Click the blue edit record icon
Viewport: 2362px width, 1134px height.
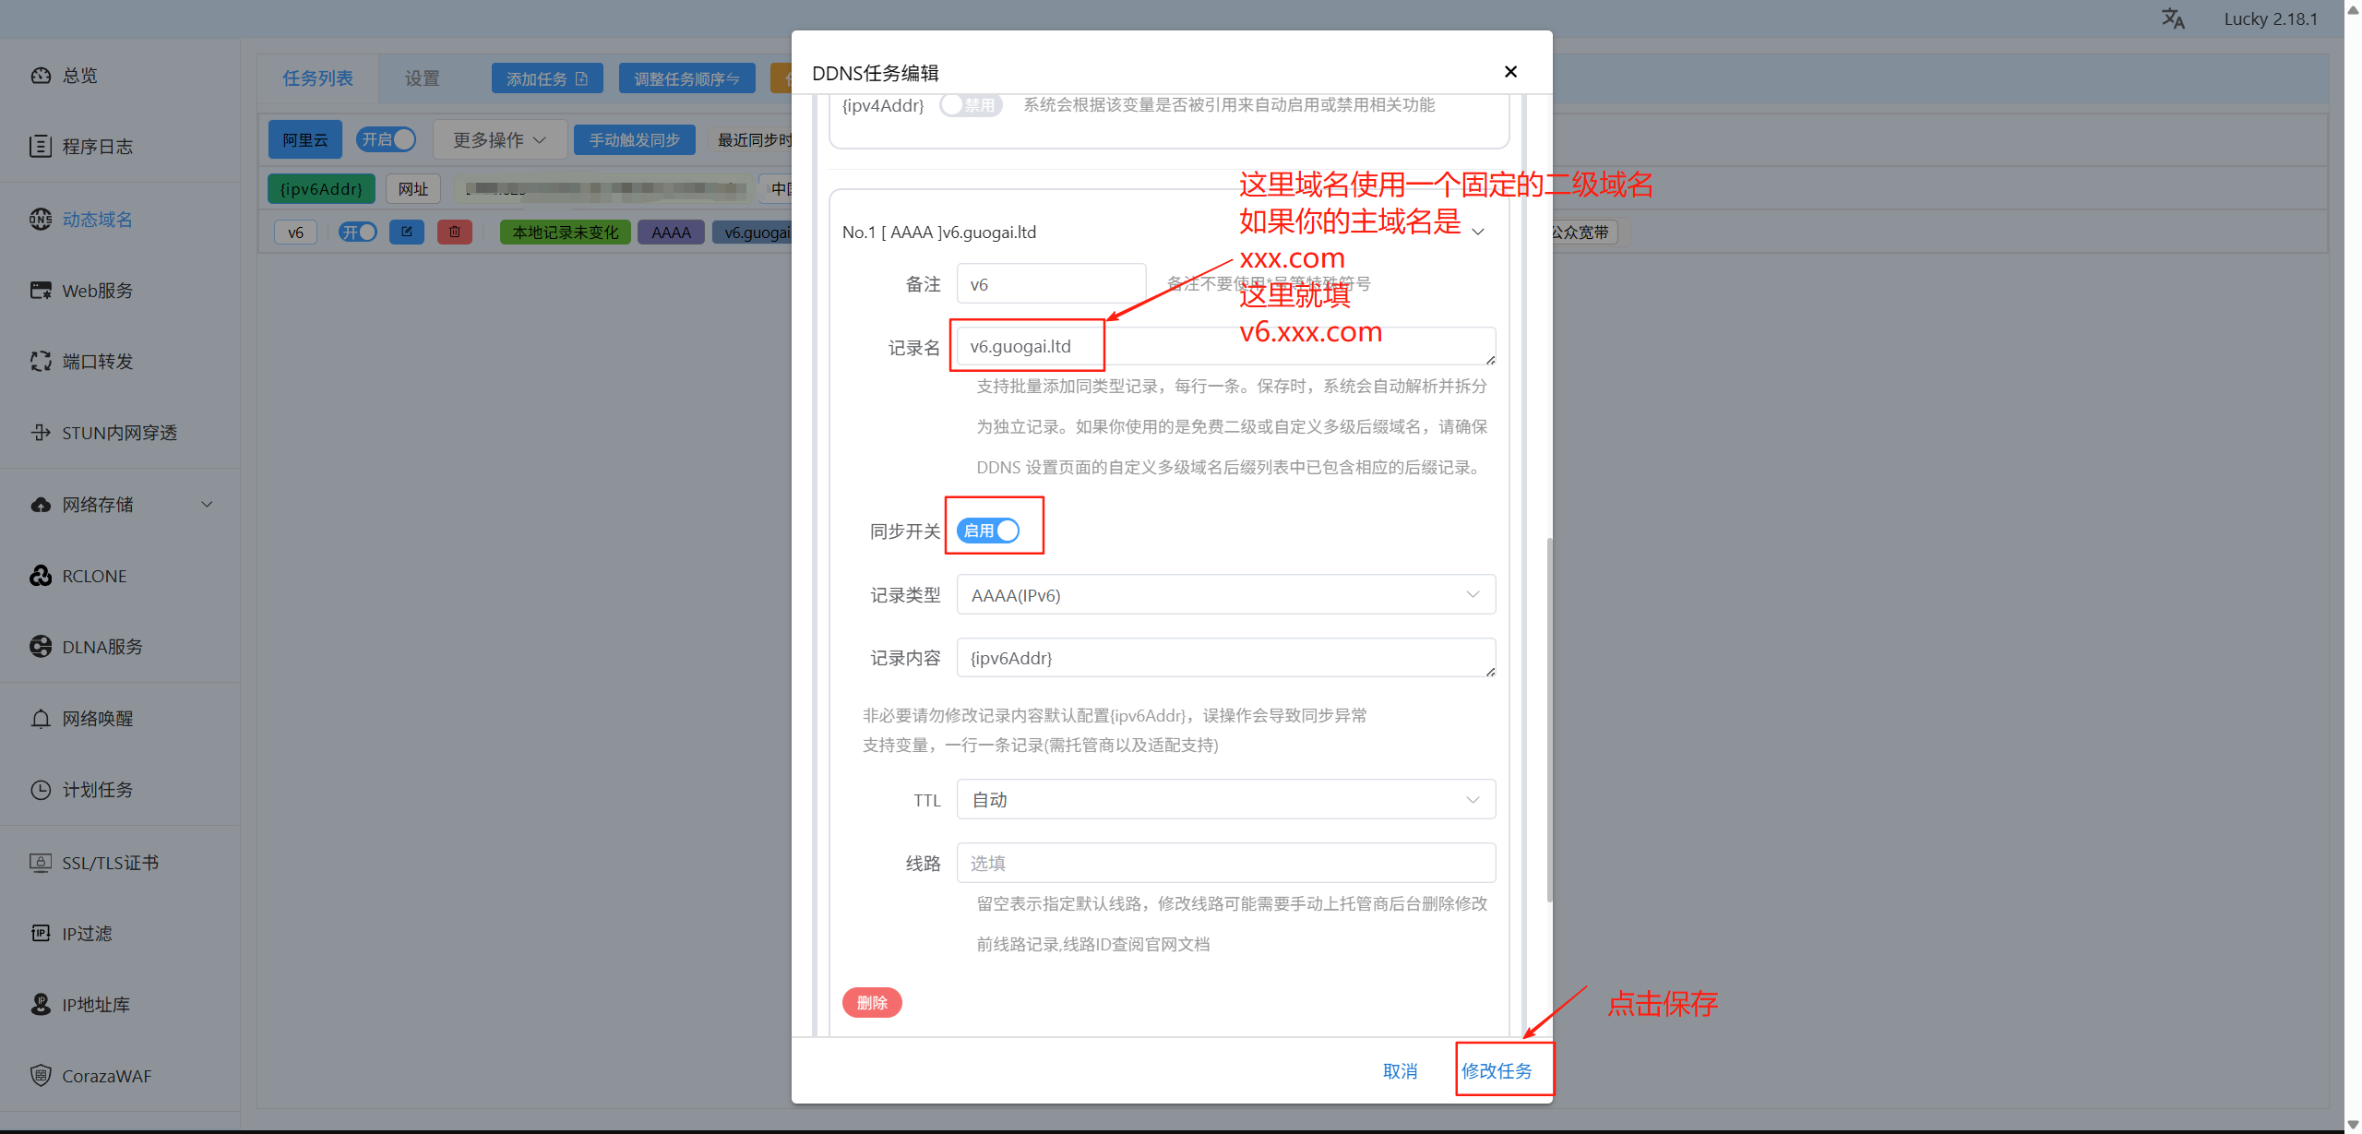pos(406,232)
